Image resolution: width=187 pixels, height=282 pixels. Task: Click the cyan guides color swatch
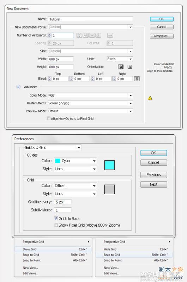(109, 165)
